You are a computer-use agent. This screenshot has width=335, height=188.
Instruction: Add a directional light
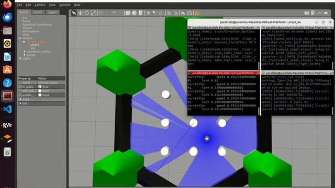click(x=161, y=13)
